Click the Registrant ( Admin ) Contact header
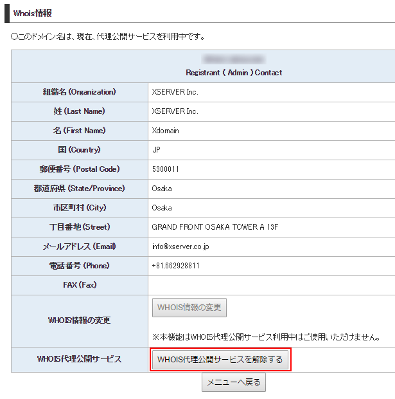Image resolution: width=395 pixels, height=399 pixels. pyautogui.click(x=234, y=73)
